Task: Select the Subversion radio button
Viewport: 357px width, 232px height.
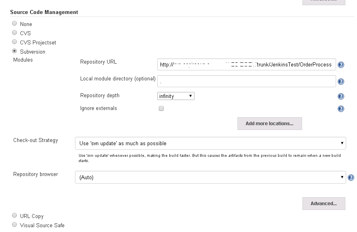Action: tap(14, 51)
